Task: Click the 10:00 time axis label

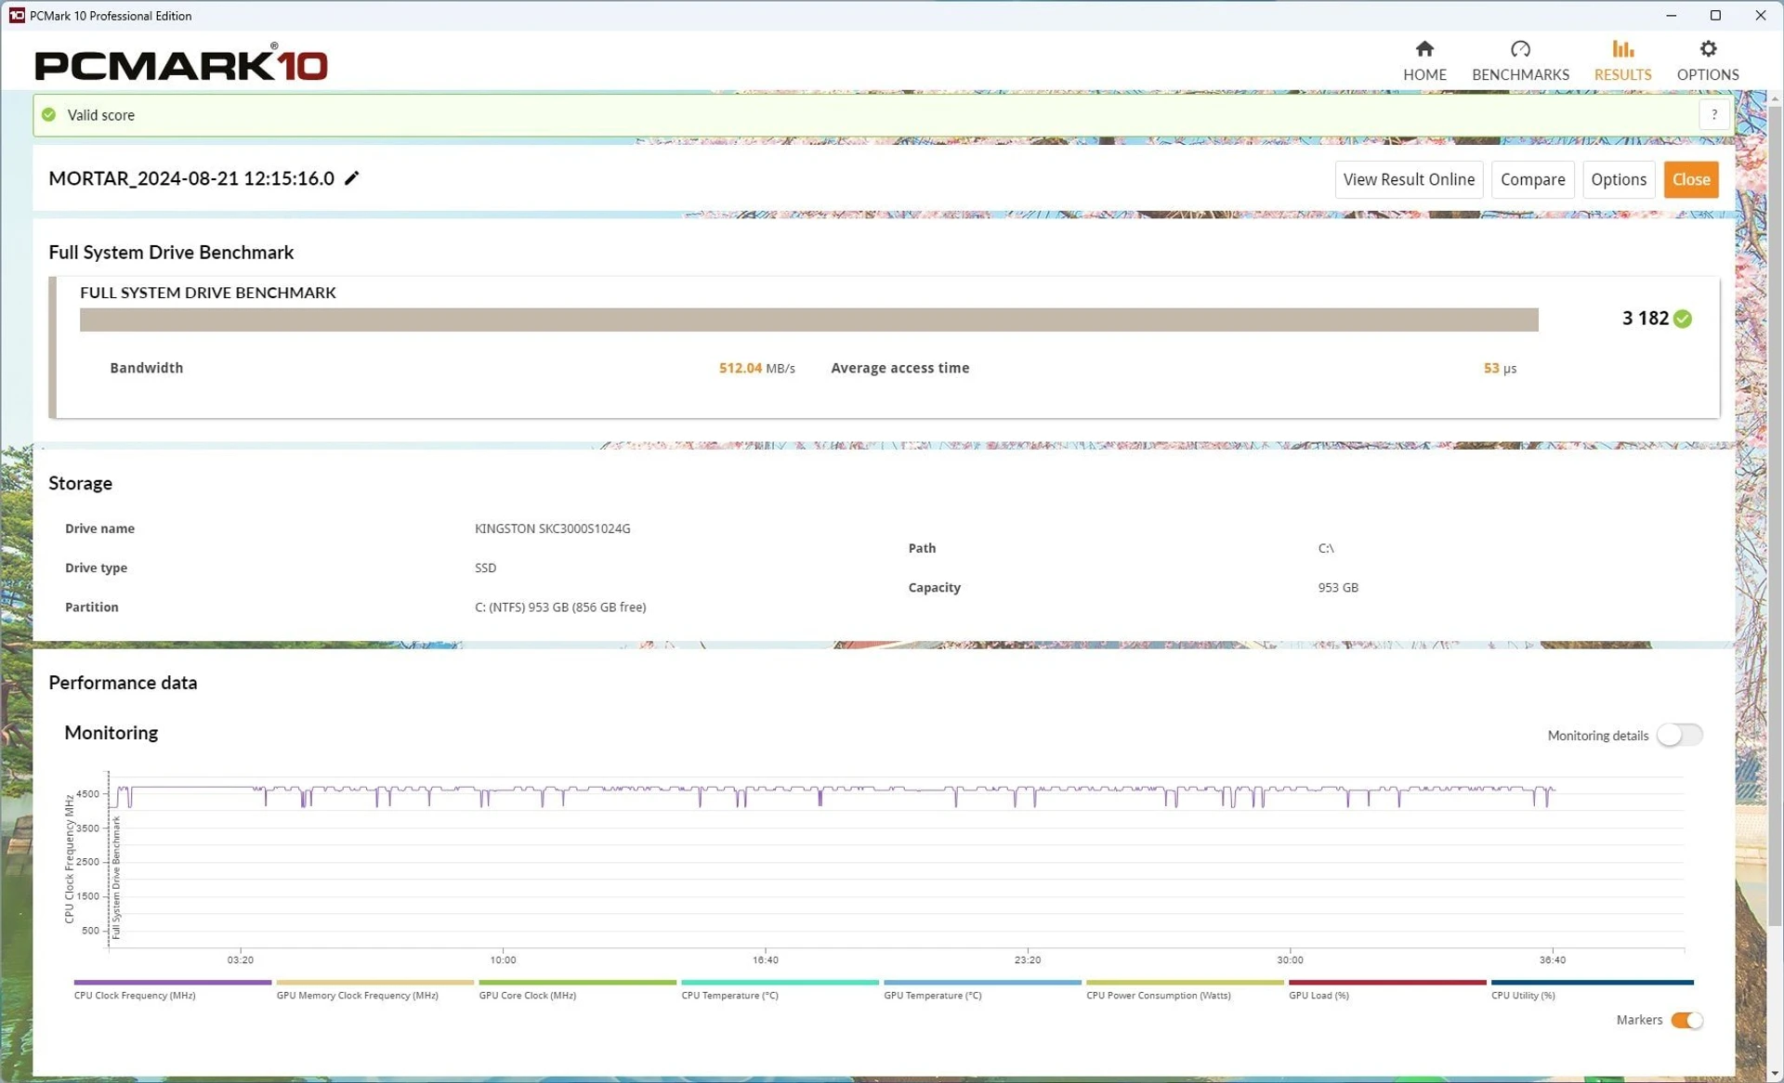Action: tap(503, 959)
